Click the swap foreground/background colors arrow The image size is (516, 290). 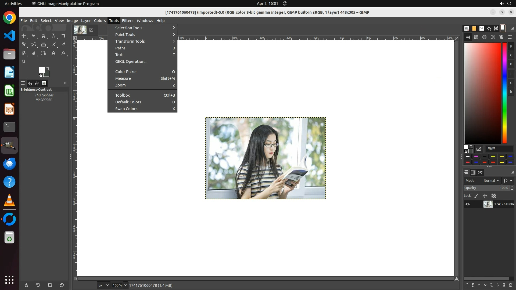click(x=48, y=68)
